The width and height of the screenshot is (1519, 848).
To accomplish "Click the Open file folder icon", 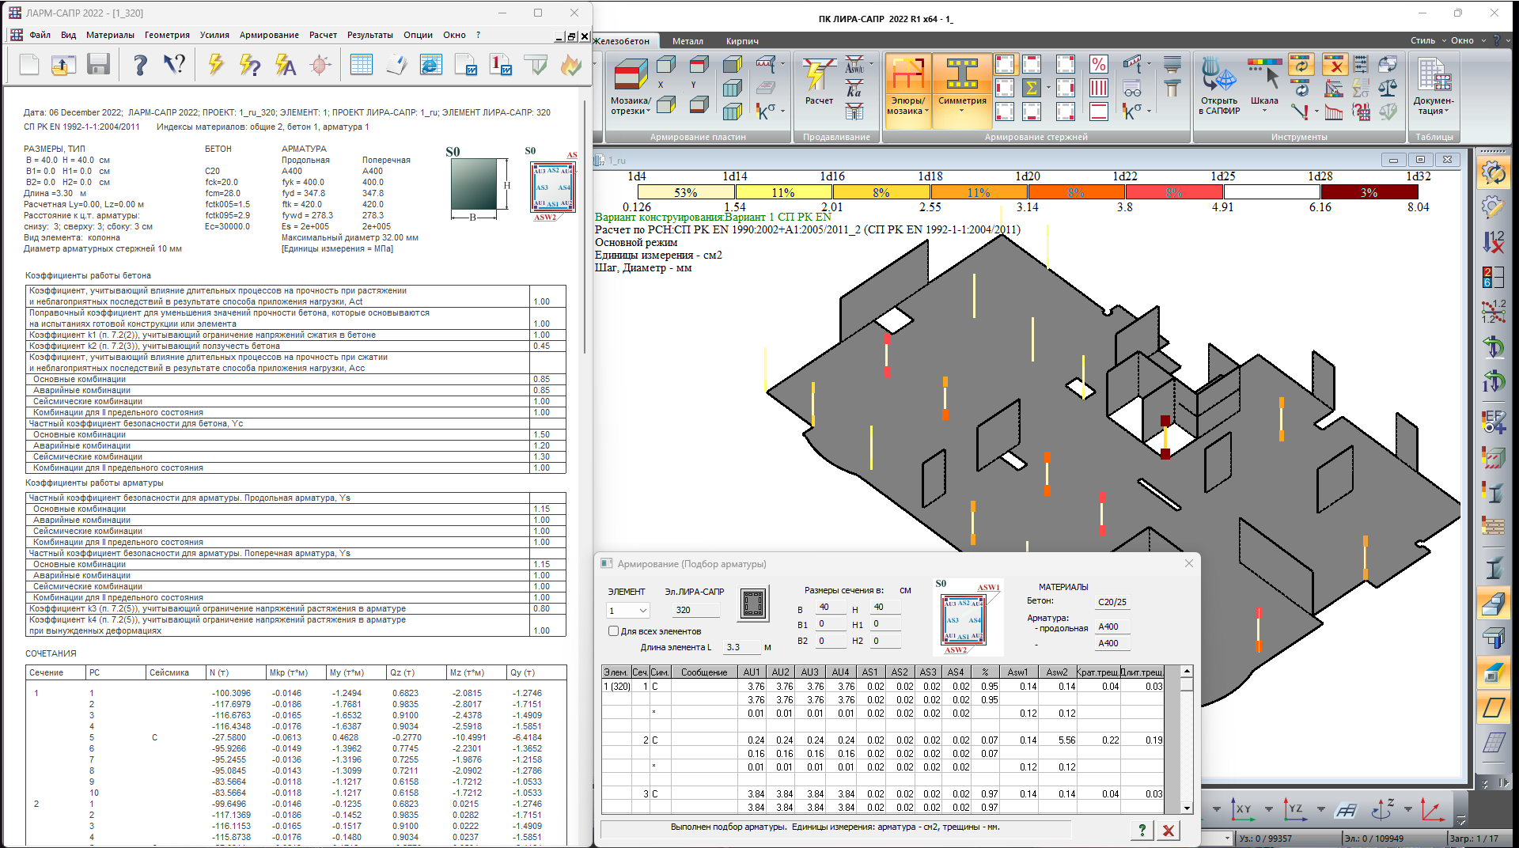I will (x=63, y=65).
